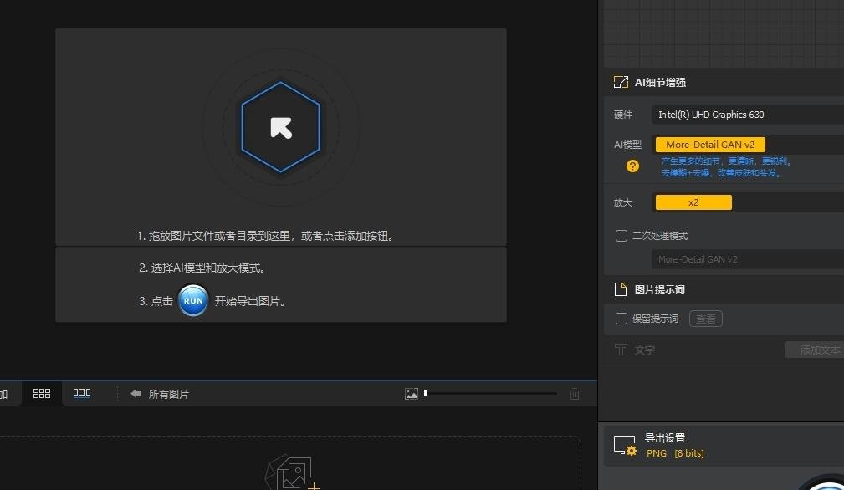Open the disabled second-pass model dropdown
The image size is (844, 490).
[x=748, y=259]
